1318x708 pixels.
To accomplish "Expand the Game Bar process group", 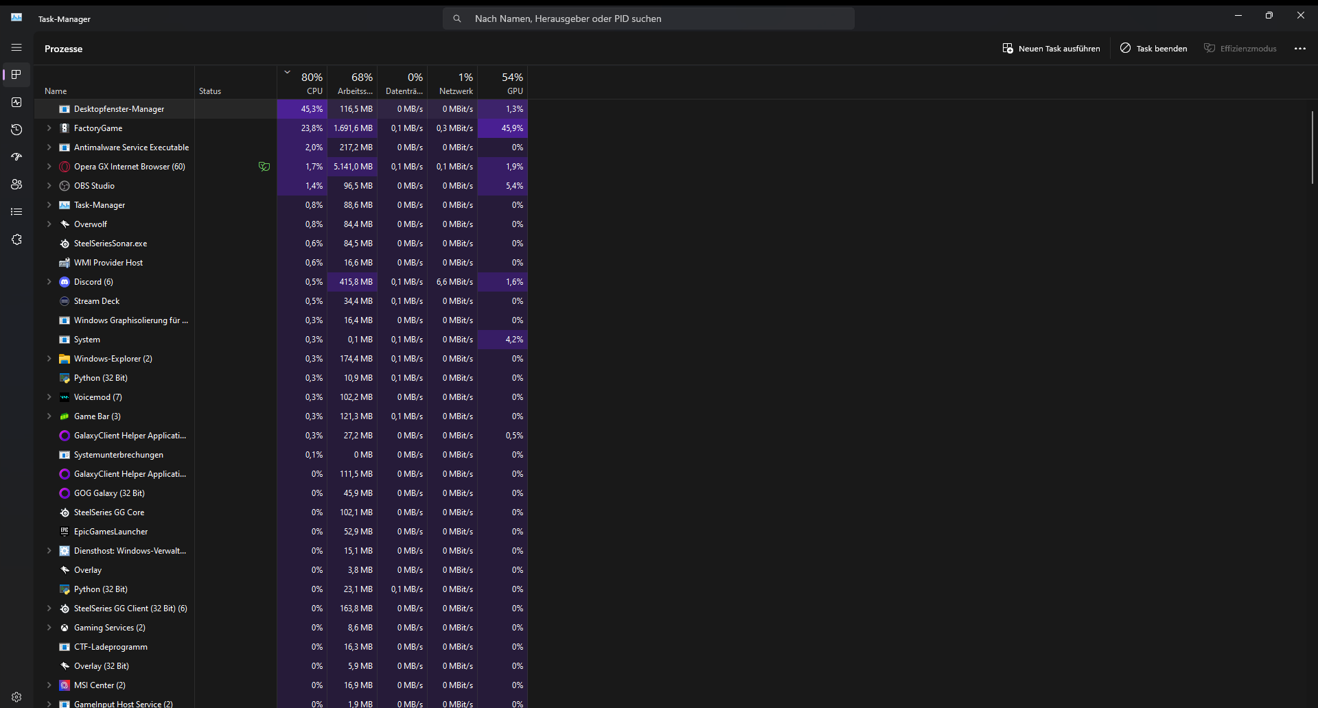I will point(49,416).
